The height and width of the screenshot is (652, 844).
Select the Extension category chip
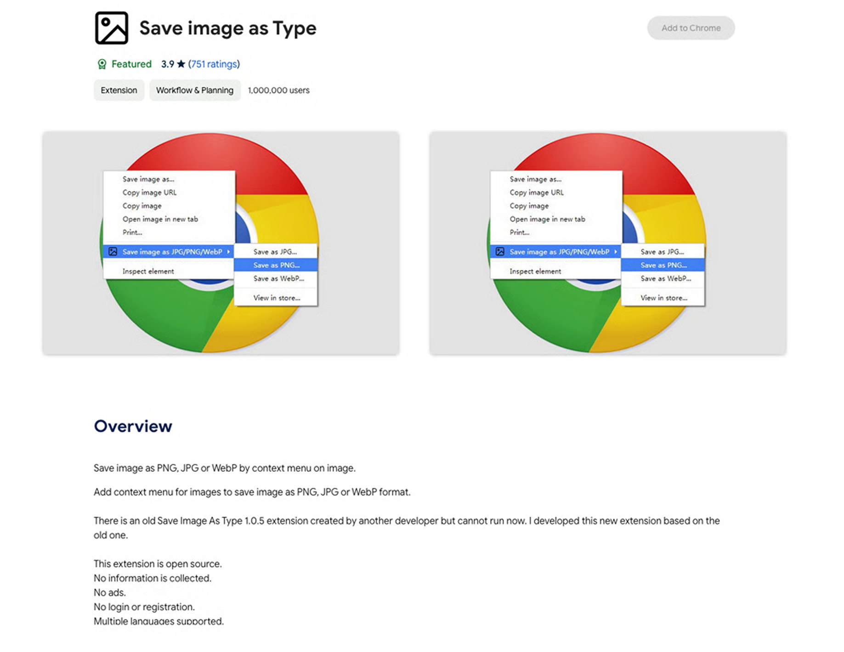[x=119, y=91]
